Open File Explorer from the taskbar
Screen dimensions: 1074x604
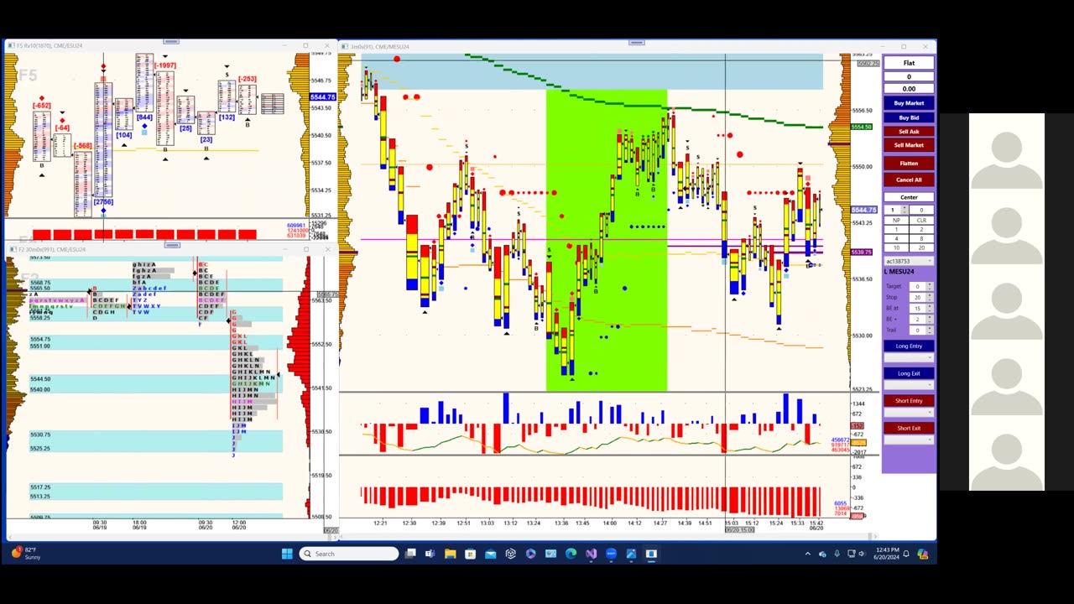click(451, 554)
